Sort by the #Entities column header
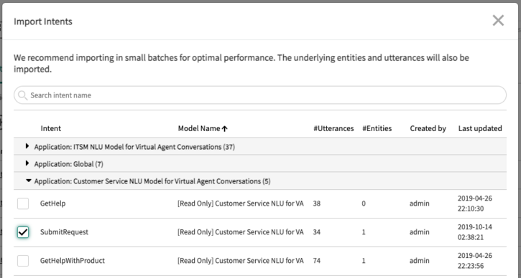Viewport: 521px width, 278px height. pyautogui.click(x=377, y=128)
